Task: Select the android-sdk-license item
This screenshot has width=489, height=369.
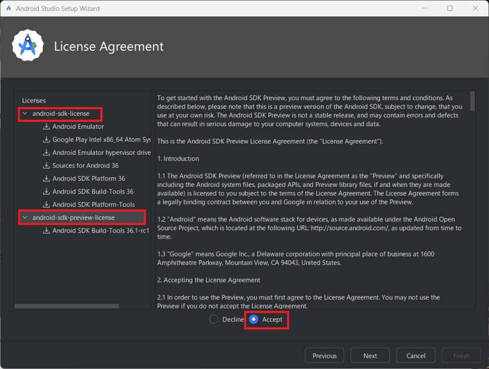Action: click(61, 114)
